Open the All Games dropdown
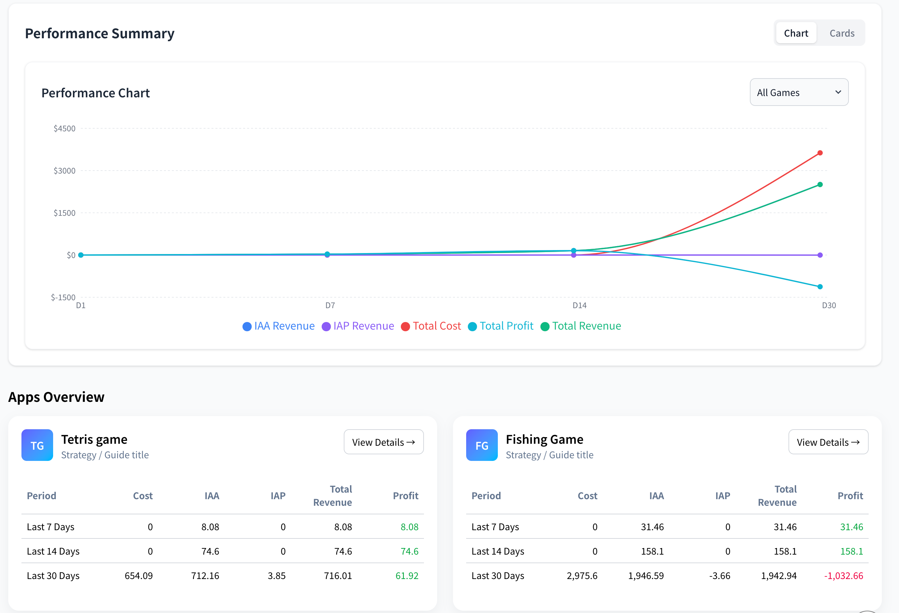 click(799, 92)
